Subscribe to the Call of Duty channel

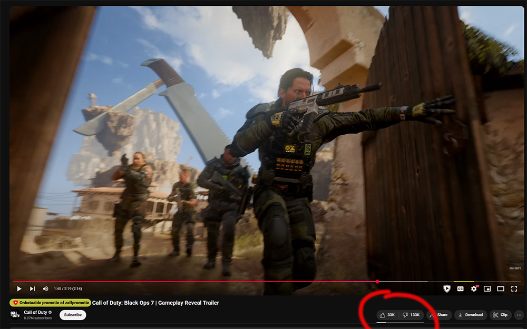73,315
